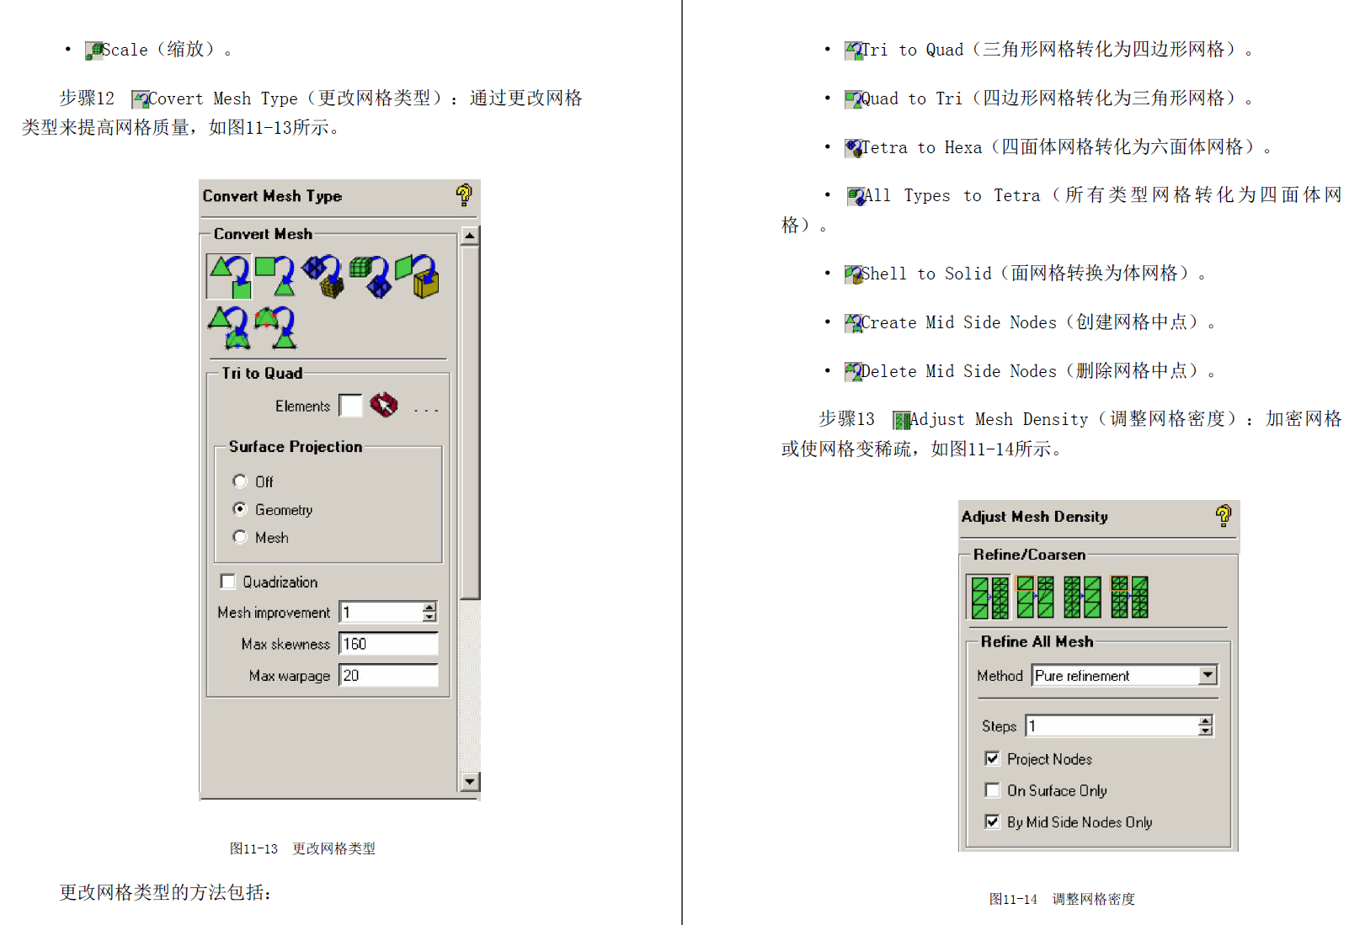
Task: Enable the Quadrization checkbox
Action: [x=227, y=581]
